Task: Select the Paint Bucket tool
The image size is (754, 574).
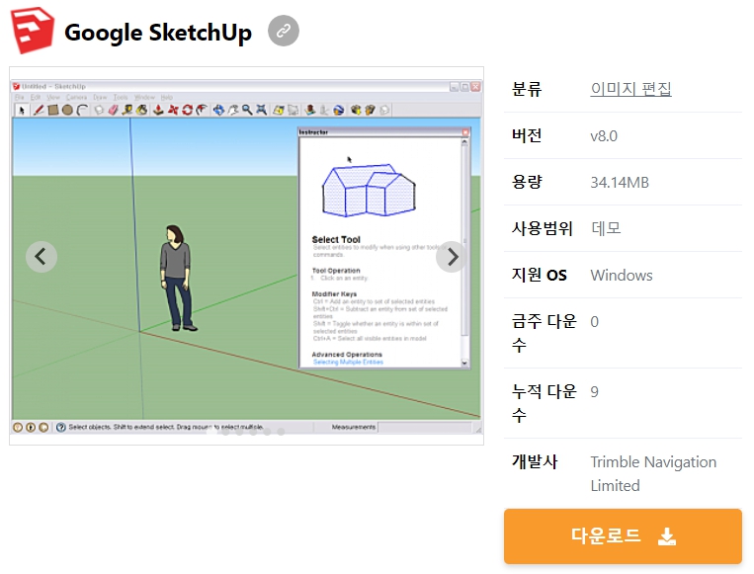Action: [x=141, y=110]
